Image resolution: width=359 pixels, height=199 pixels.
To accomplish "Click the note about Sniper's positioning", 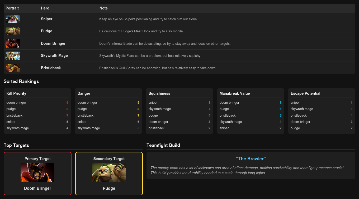I will pyautogui.click(x=148, y=19).
